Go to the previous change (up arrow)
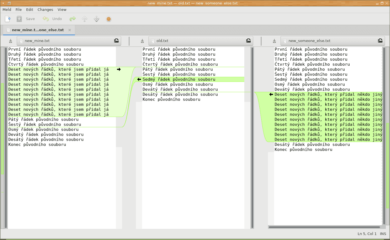 point(84,19)
